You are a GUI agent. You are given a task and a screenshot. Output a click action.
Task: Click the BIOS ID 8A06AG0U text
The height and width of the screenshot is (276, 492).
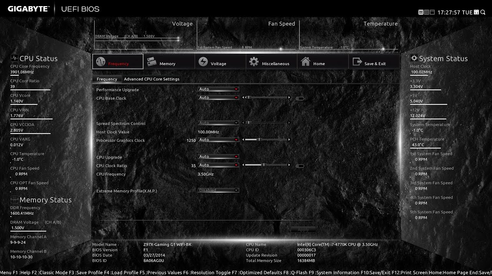(154, 261)
